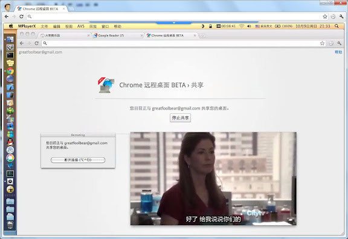Switch to the Google Reader (7) tab
Screen dimensions: 348x239
pyautogui.click(x=118, y=36)
